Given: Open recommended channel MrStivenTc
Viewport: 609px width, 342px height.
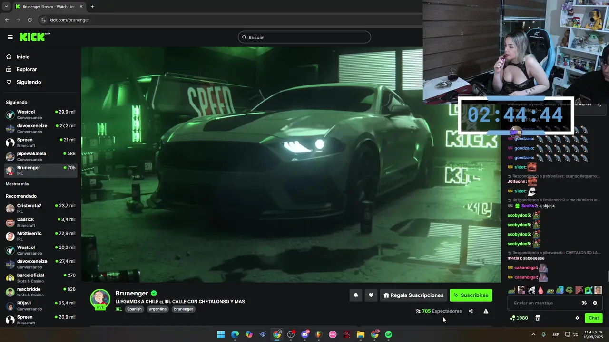Looking at the screenshot, I should [x=40, y=236].
